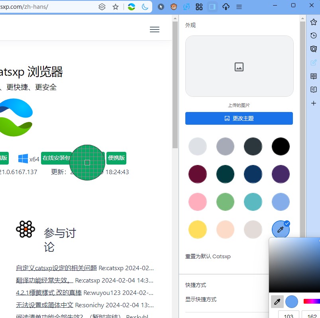Select the green theme color swatch
Image resolution: width=320 pixels, height=318 pixels.
pyautogui.click(x=225, y=202)
